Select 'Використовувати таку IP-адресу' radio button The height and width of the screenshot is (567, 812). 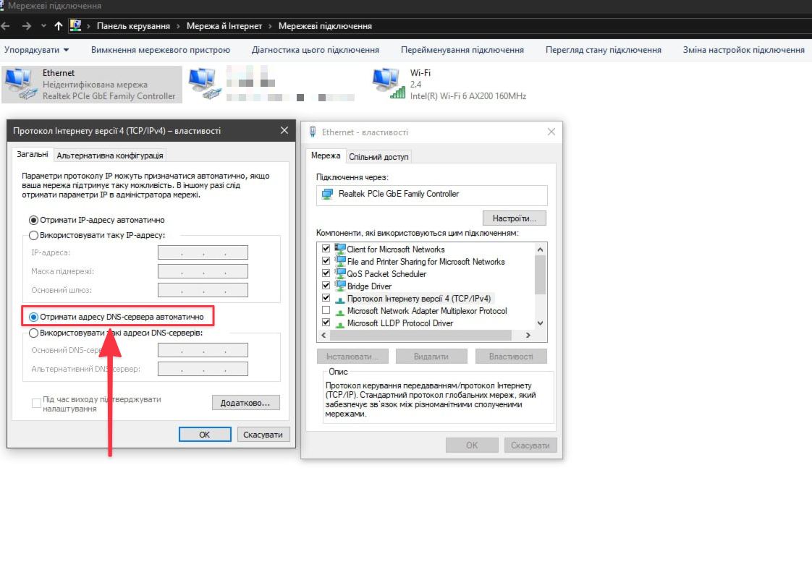click(x=33, y=235)
